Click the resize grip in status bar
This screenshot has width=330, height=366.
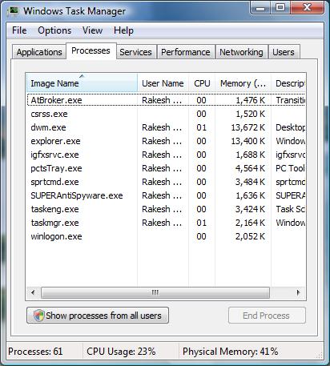point(320,355)
